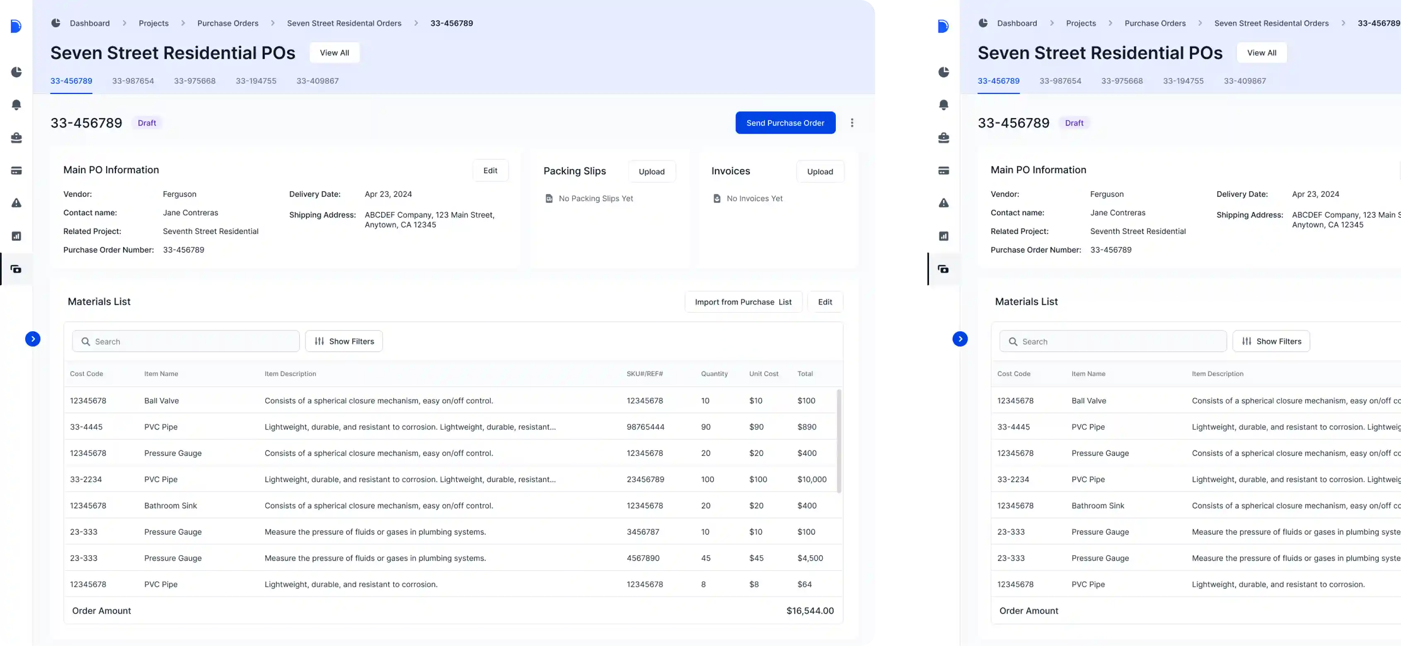Click Send Purchase Order button
This screenshot has width=1401, height=646.
click(785, 123)
